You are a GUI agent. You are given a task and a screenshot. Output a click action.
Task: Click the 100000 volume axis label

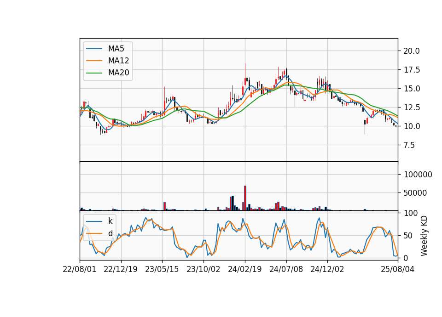coord(418,175)
